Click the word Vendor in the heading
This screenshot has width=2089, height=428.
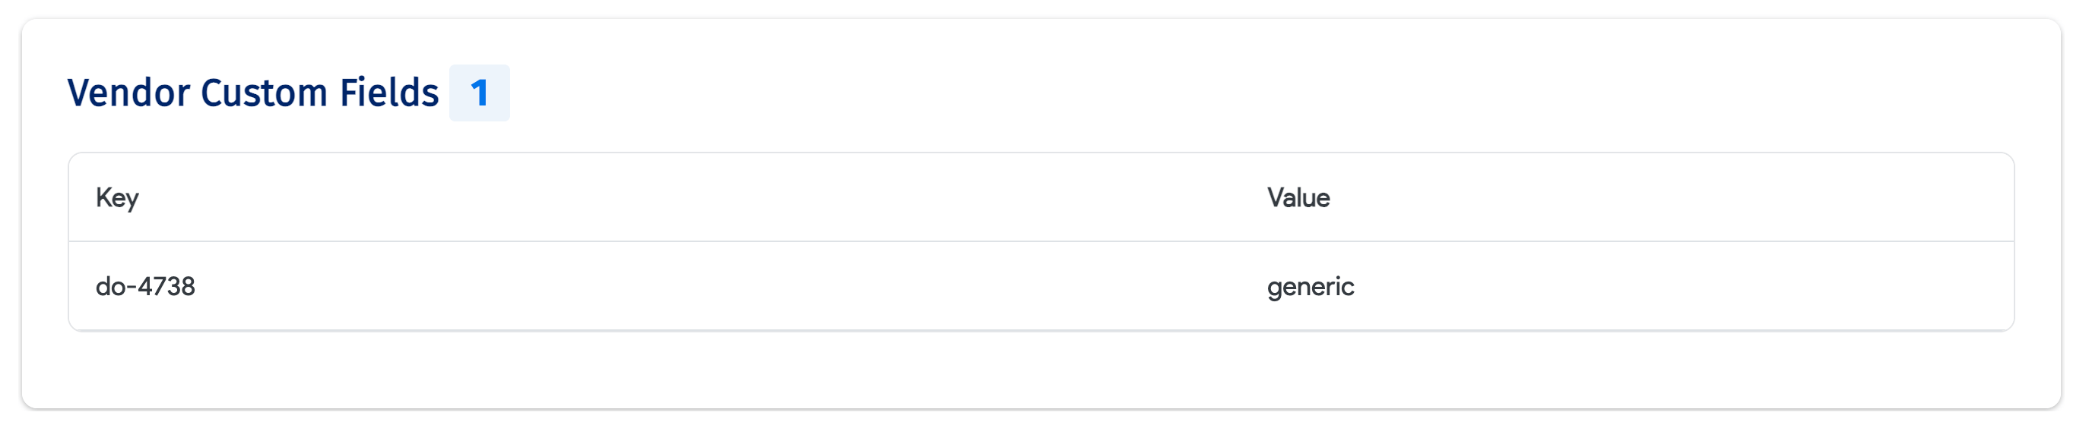pyautogui.click(x=128, y=93)
